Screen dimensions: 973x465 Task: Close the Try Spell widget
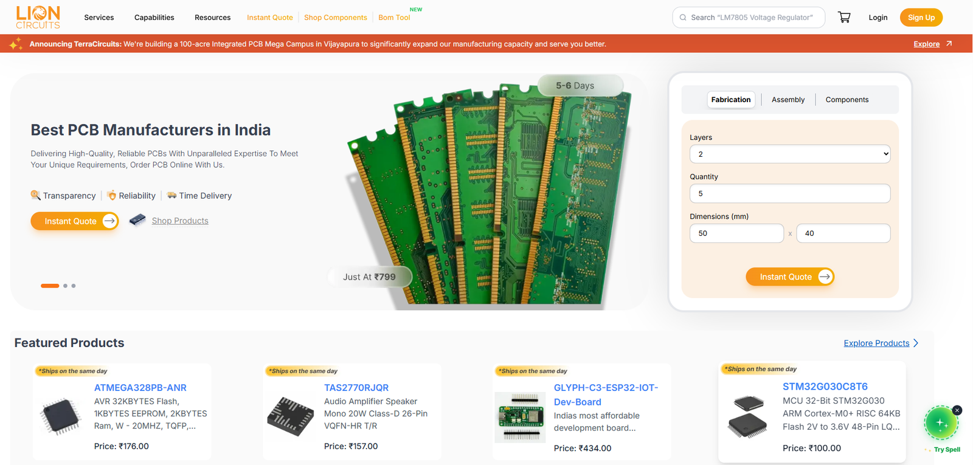pos(957,410)
